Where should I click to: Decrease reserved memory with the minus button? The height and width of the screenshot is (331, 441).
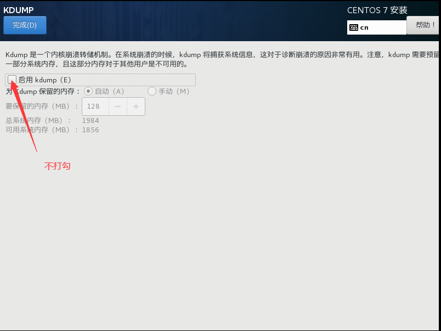pyautogui.click(x=118, y=106)
